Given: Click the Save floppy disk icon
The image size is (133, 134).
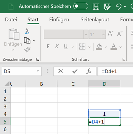Looking at the screenshot, I should [x=96, y=7].
